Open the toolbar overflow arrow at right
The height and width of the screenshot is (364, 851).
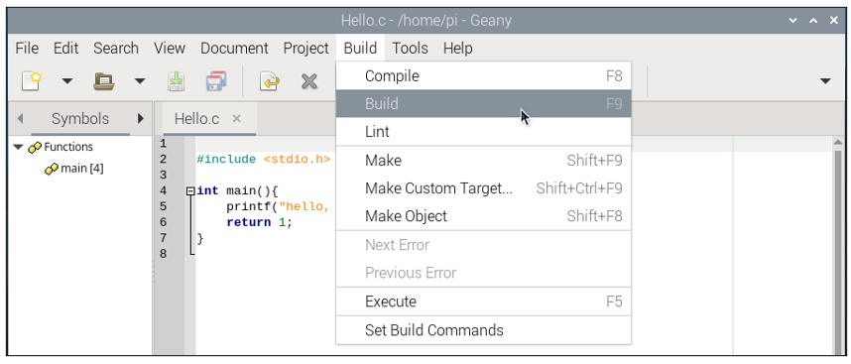pos(825,81)
